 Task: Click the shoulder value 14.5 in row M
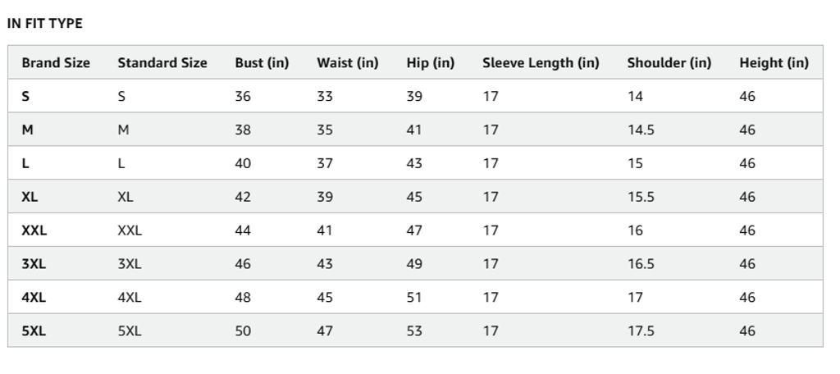click(x=641, y=130)
